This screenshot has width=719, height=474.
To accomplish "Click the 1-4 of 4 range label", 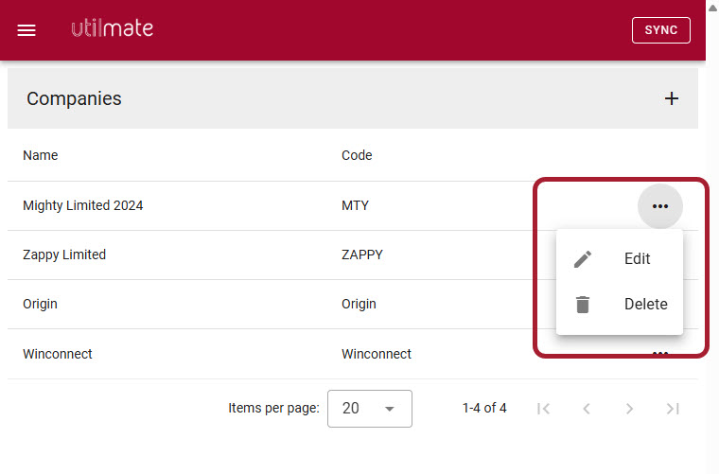I will pyautogui.click(x=484, y=408).
